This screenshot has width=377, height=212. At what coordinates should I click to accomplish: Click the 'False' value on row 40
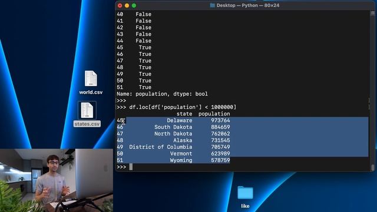144,14
